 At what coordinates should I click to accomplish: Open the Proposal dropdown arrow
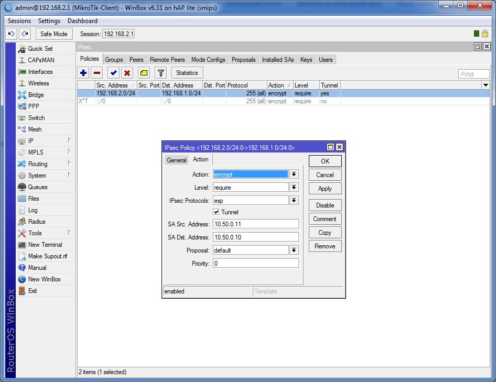[x=294, y=250]
